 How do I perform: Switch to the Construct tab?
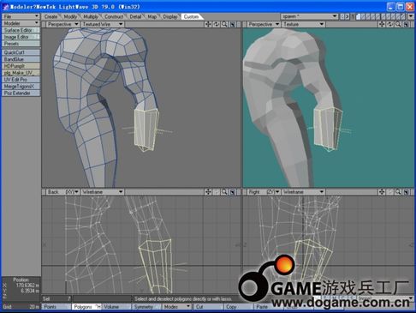pyautogui.click(x=114, y=17)
